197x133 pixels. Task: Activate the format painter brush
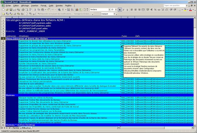coord(48,10)
